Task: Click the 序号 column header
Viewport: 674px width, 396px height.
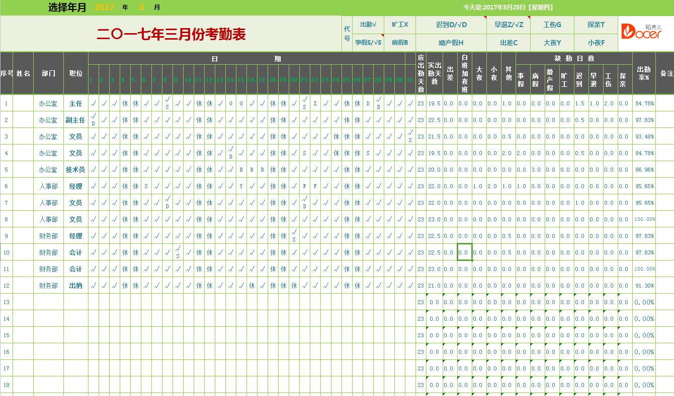Action: click(x=7, y=73)
